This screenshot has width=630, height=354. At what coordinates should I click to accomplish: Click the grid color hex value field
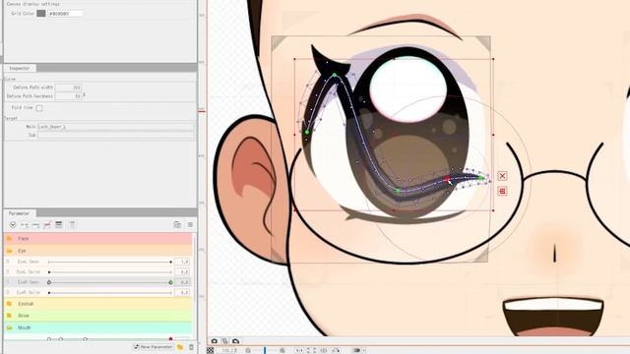pyautogui.click(x=65, y=13)
